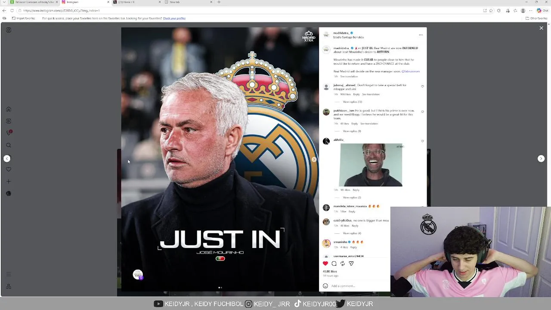Click the Instagram logo in the left sidebar
This screenshot has width=551, height=310.
tap(9, 30)
